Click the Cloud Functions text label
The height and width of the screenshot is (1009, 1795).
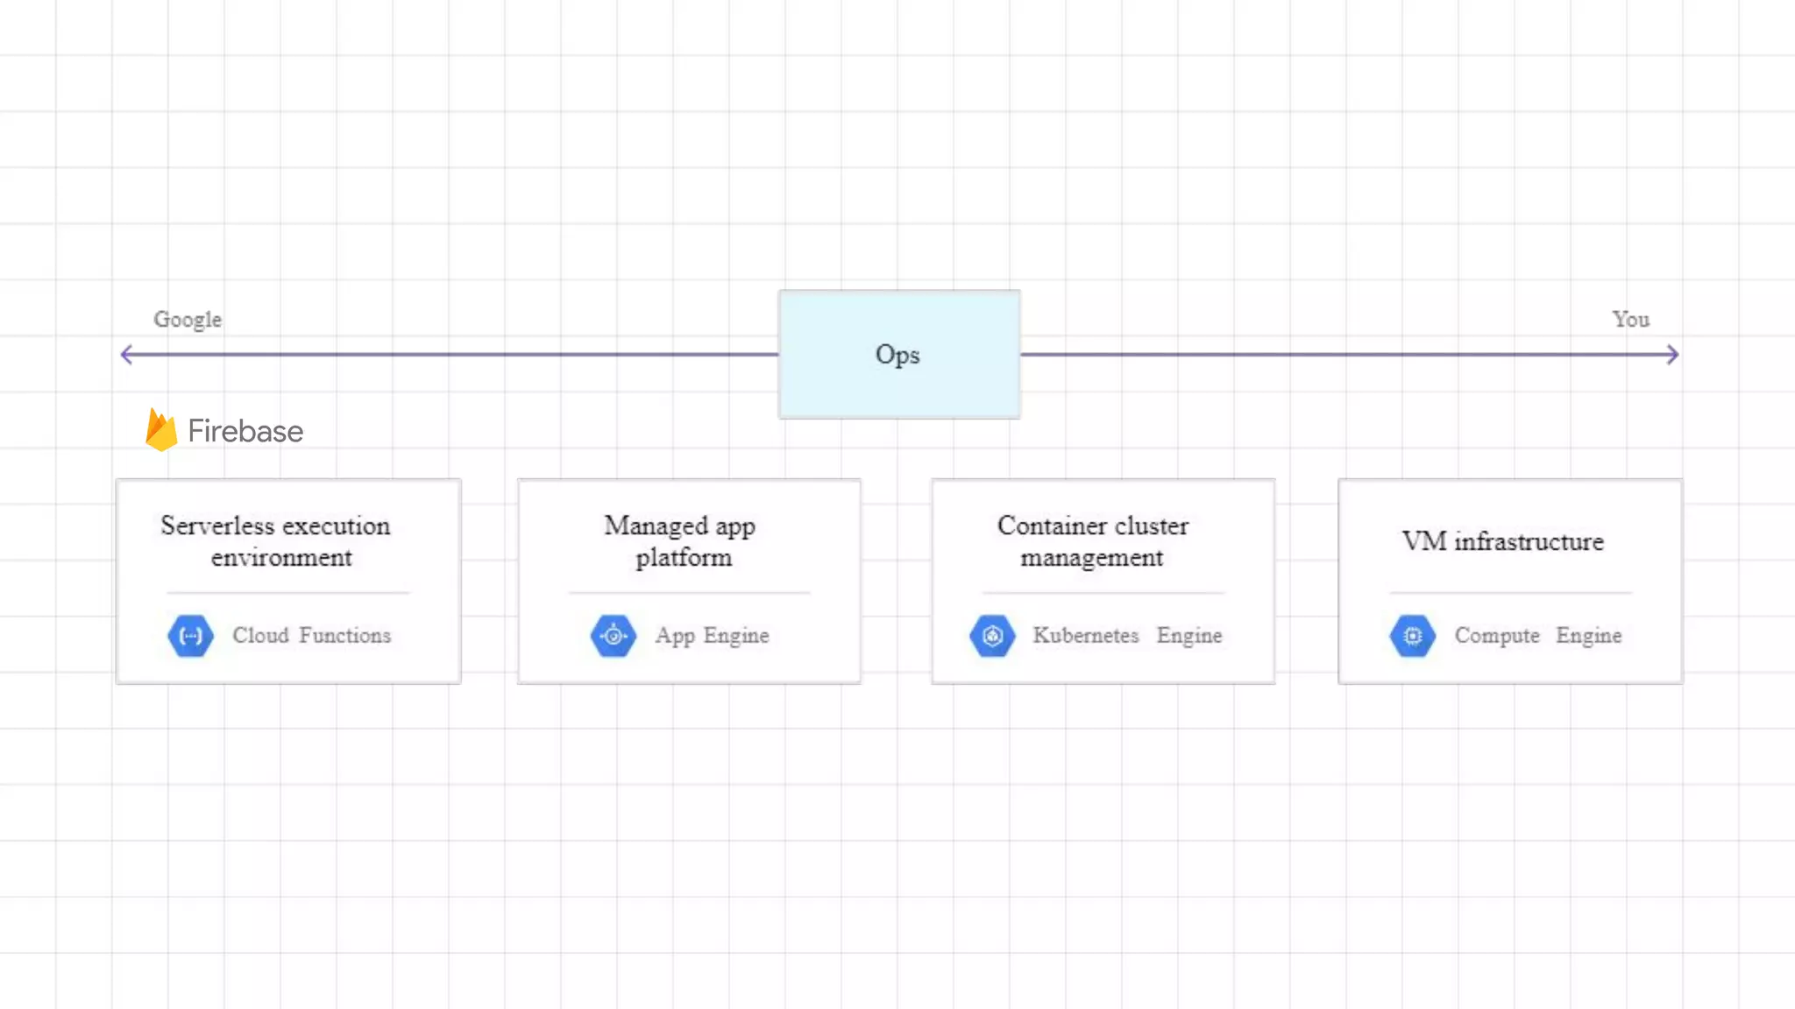311,636
